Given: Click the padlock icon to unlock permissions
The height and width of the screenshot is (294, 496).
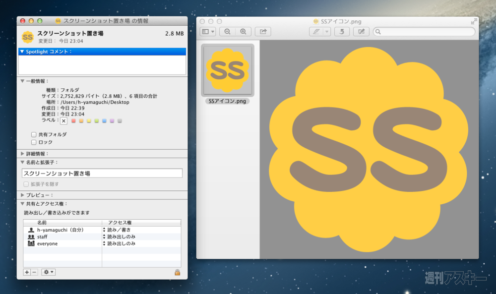Looking at the screenshot, I should click(x=178, y=272).
